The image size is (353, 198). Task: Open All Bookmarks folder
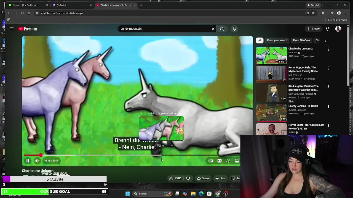(338, 20)
